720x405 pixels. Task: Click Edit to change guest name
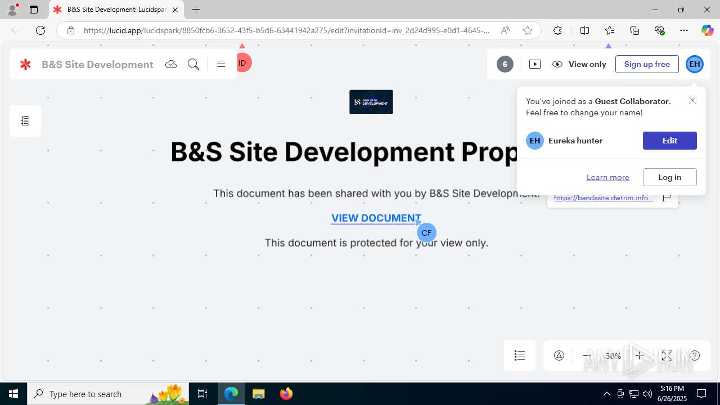pos(669,141)
